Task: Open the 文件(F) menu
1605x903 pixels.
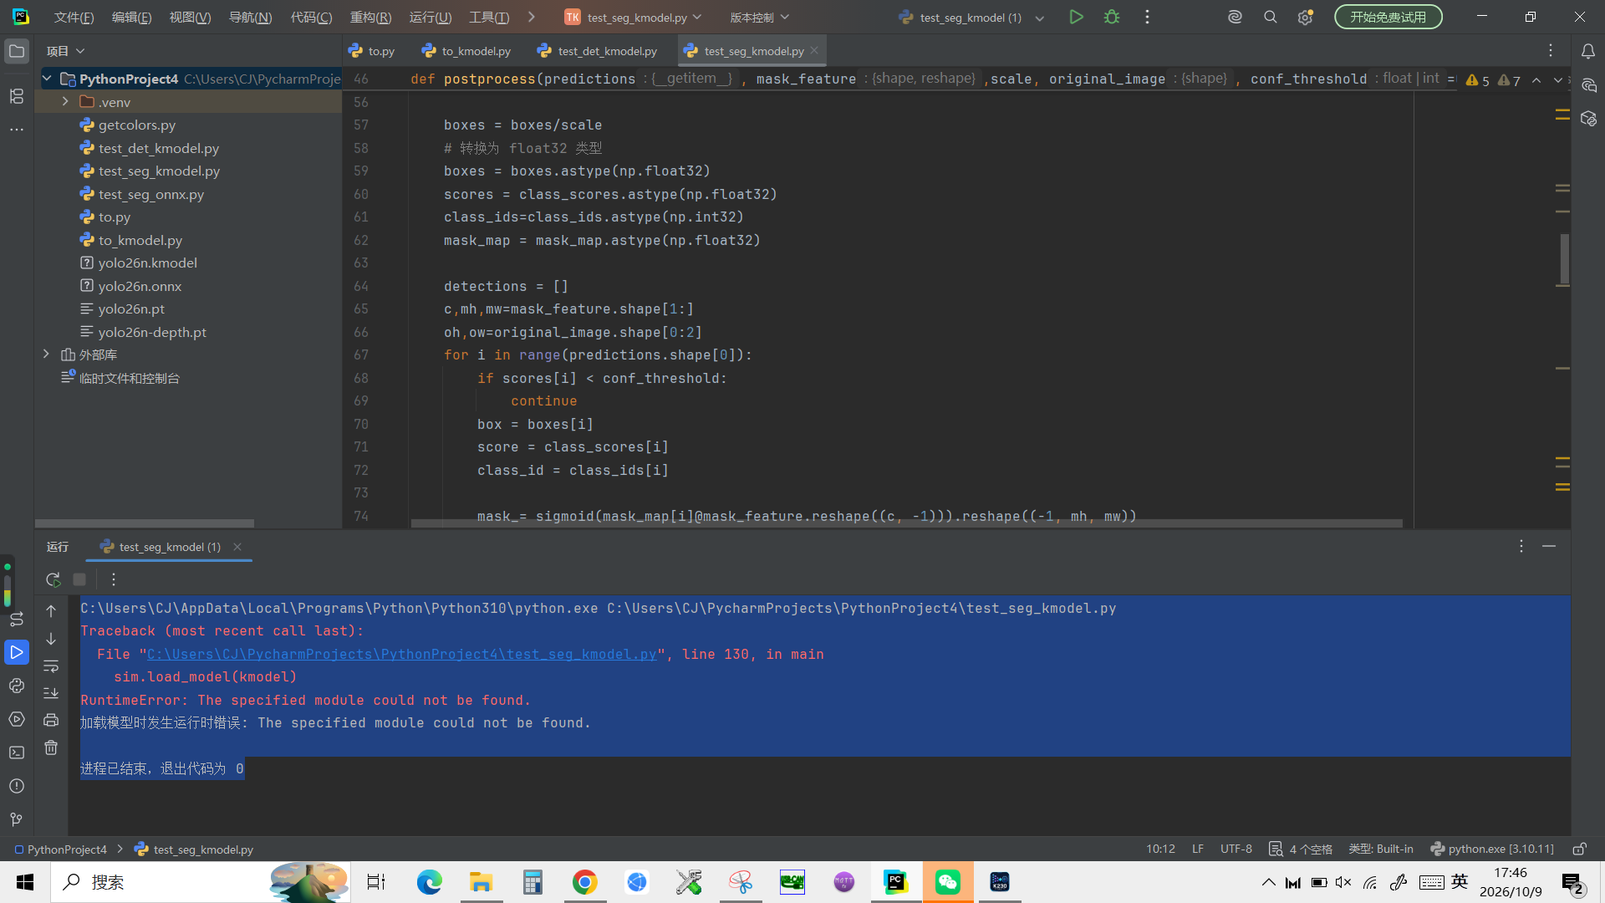Action: tap(74, 18)
